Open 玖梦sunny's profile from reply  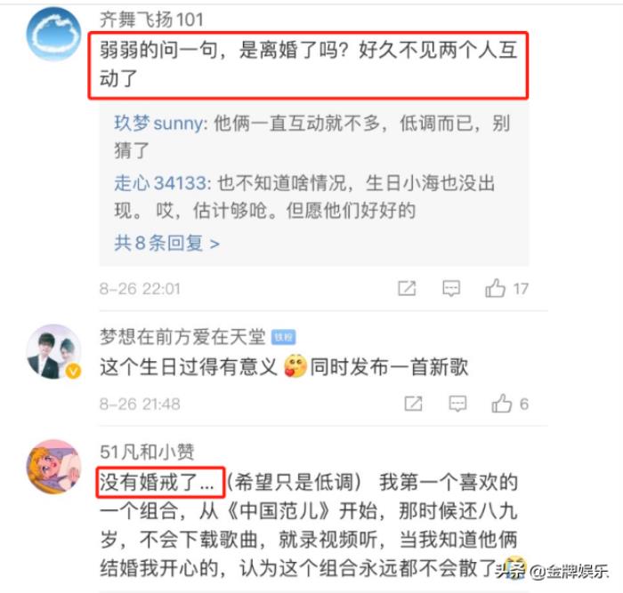click(x=159, y=123)
